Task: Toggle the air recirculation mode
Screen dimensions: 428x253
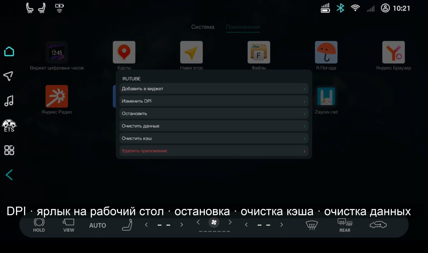Action: pos(378,225)
